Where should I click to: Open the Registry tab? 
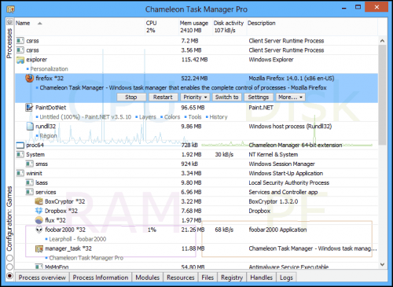(x=232, y=278)
